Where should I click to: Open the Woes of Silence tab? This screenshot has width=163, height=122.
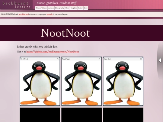pos(41,8)
